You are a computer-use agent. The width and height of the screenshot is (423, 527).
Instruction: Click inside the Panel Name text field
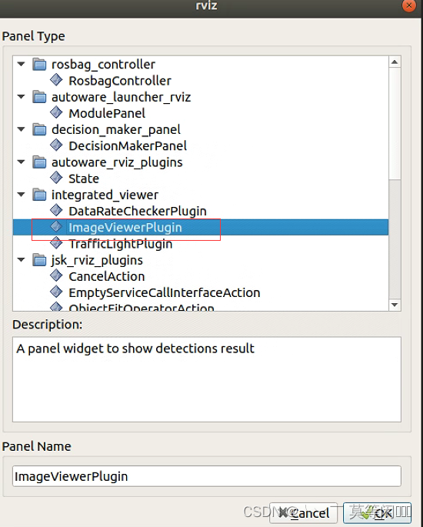(x=207, y=476)
